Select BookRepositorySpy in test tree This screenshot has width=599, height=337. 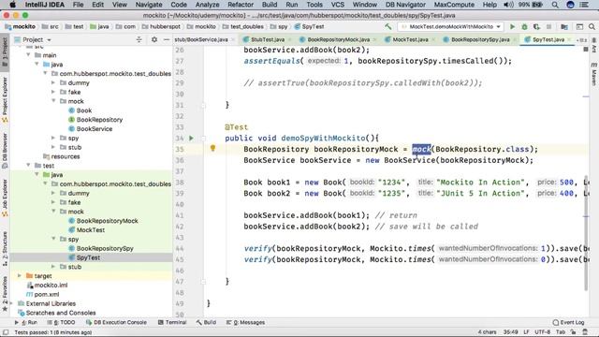pyautogui.click(x=105, y=248)
